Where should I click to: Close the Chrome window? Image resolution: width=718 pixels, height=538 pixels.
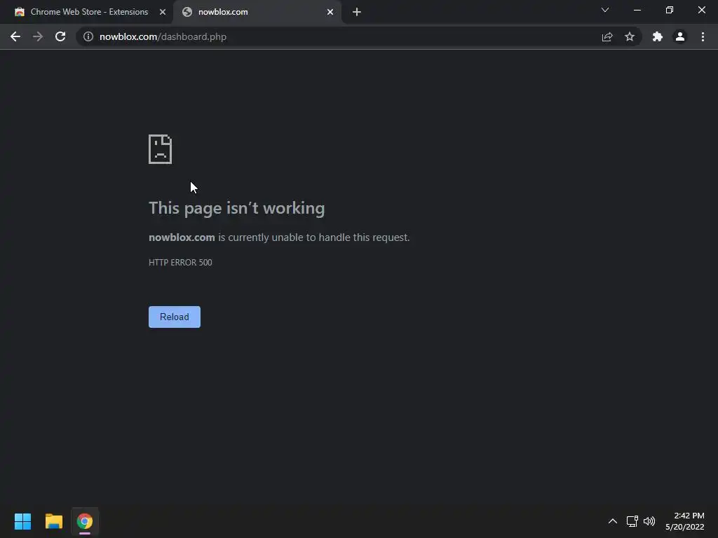701,10
